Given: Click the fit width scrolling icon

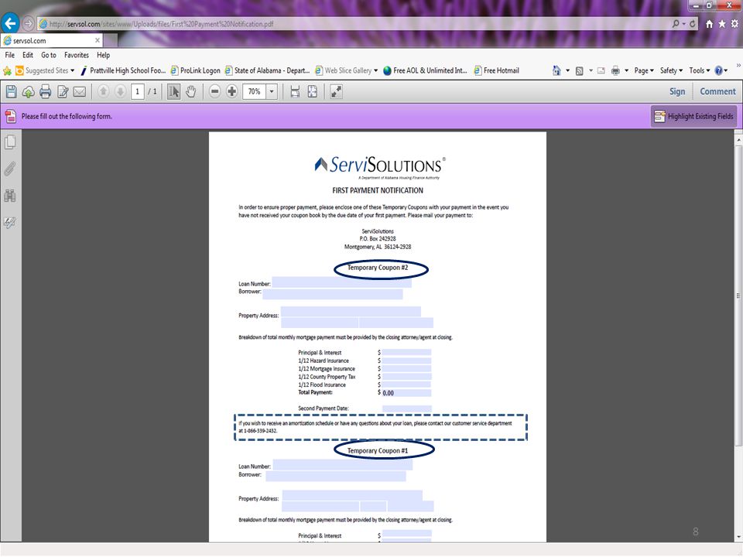Looking at the screenshot, I should click(x=295, y=91).
